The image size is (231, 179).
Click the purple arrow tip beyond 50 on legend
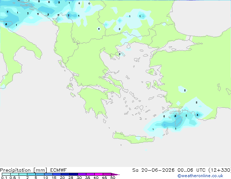coord(115,174)
